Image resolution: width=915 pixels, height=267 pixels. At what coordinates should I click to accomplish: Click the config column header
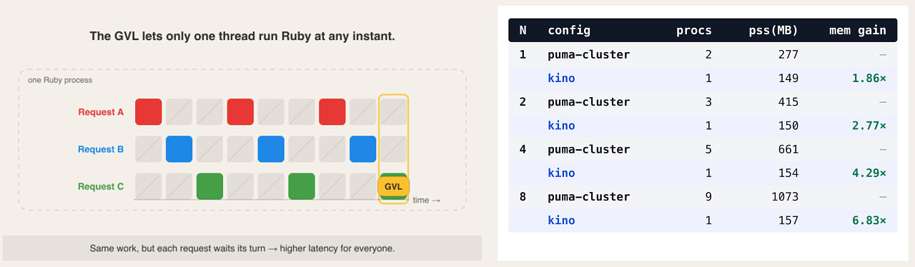pos(569,31)
